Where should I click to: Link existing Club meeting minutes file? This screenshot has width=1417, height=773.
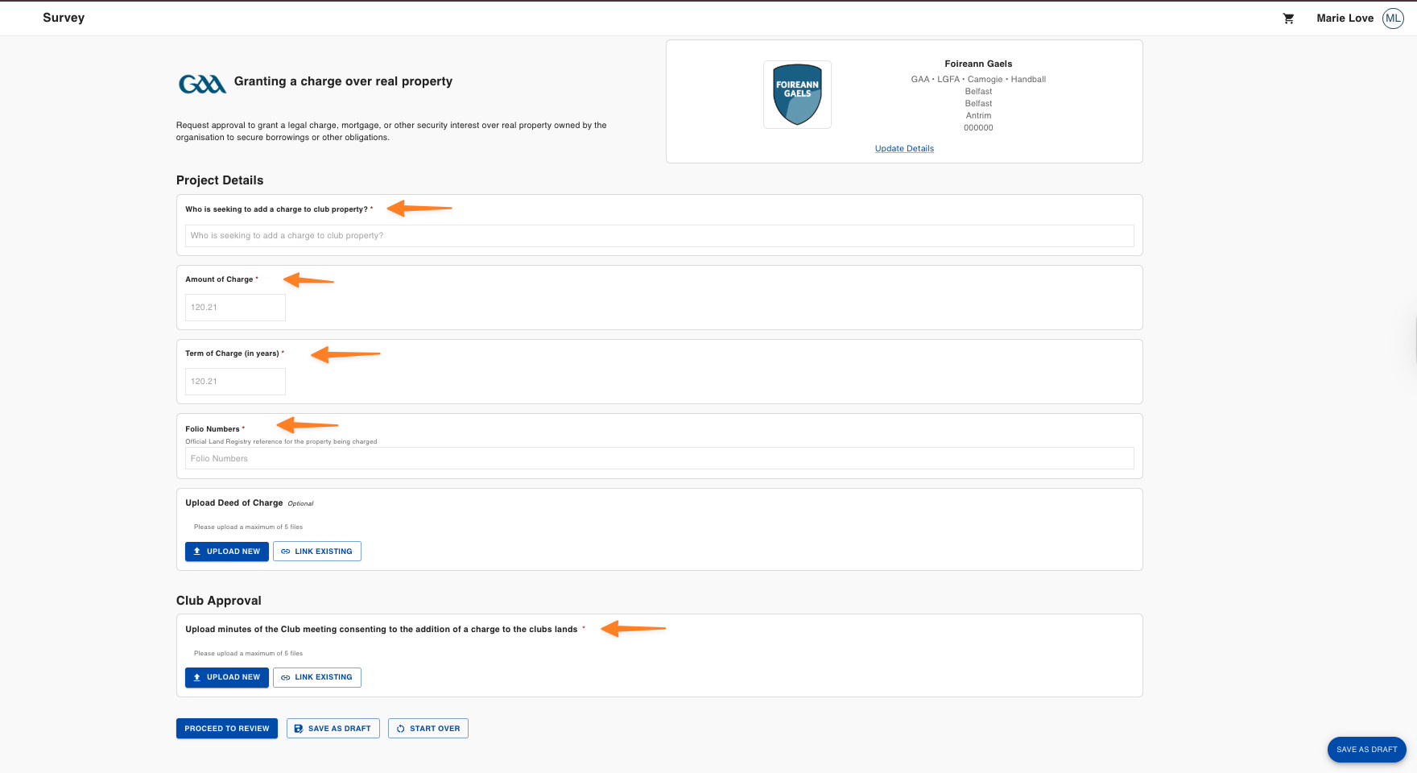tap(317, 677)
